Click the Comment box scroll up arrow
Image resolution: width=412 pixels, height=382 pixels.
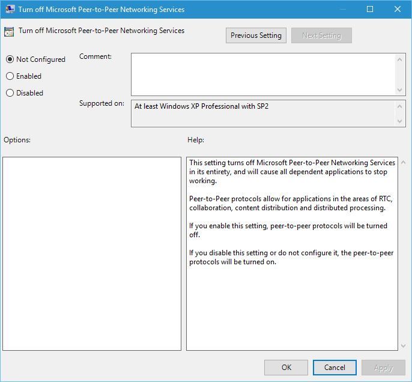(399, 59)
